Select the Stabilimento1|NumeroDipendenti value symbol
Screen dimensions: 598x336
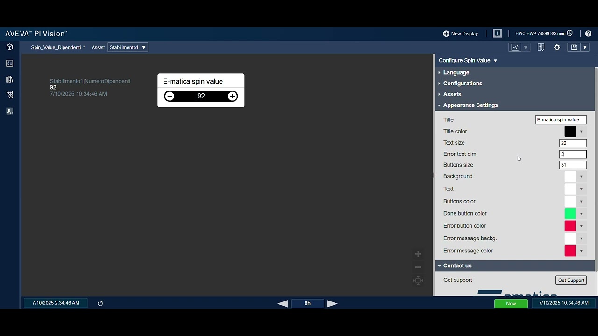[x=90, y=87]
